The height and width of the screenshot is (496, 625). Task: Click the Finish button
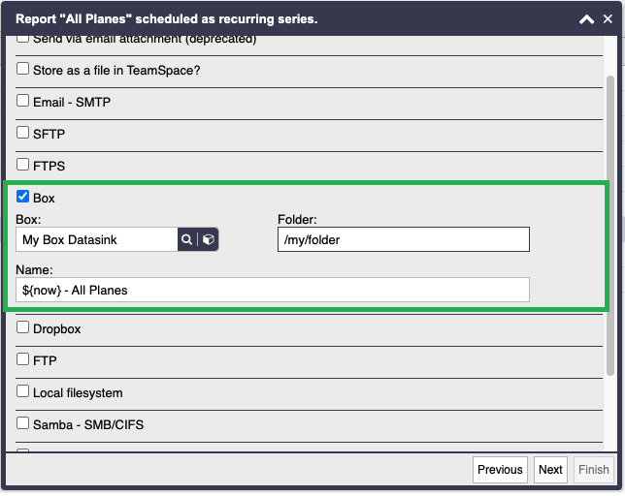tap(593, 470)
